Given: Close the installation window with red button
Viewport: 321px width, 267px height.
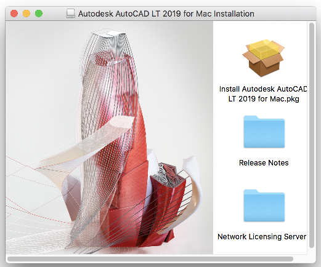Looking at the screenshot, I should pyautogui.click(x=14, y=14).
